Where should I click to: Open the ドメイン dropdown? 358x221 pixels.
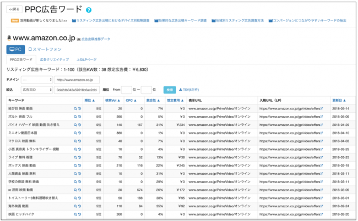click(x=37, y=80)
